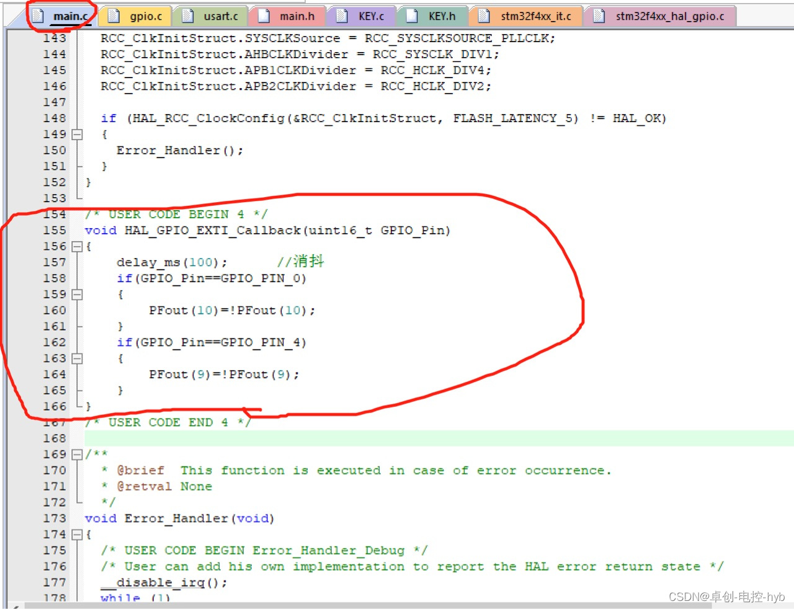Click the file icon on stm32f4xx_hal_gpio.c tab
Image resolution: width=794 pixels, height=609 pixels.
pos(599,16)
